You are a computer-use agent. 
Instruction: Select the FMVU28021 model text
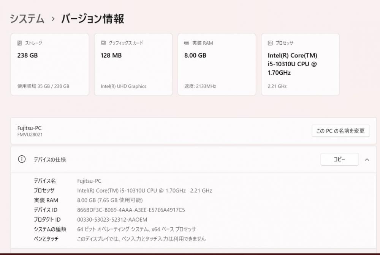point(30,135)
